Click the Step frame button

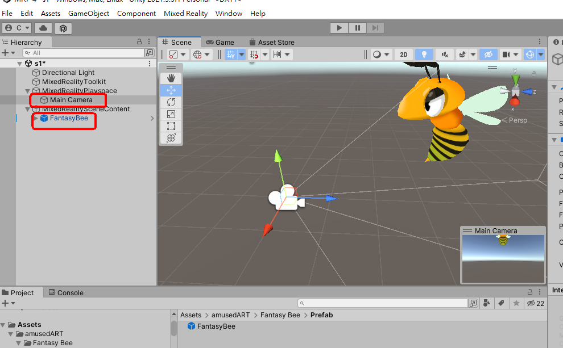[x=375, y=28]
